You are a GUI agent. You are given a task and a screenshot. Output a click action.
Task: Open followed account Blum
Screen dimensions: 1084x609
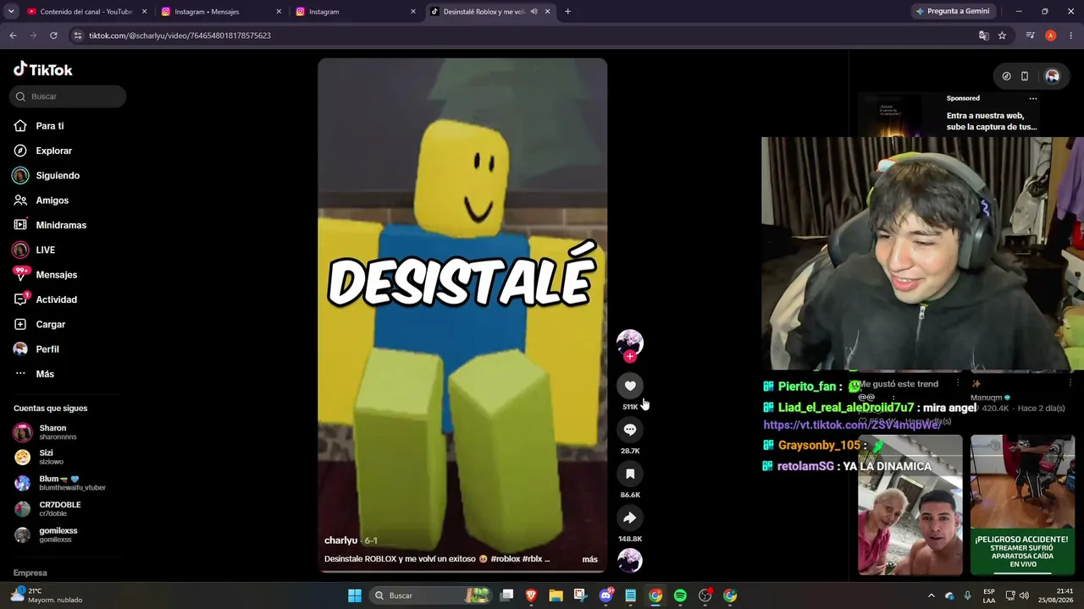(x=59, y=483)
